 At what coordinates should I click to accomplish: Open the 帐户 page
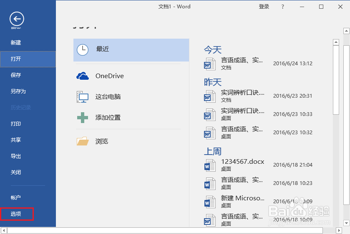coord(28,197)
